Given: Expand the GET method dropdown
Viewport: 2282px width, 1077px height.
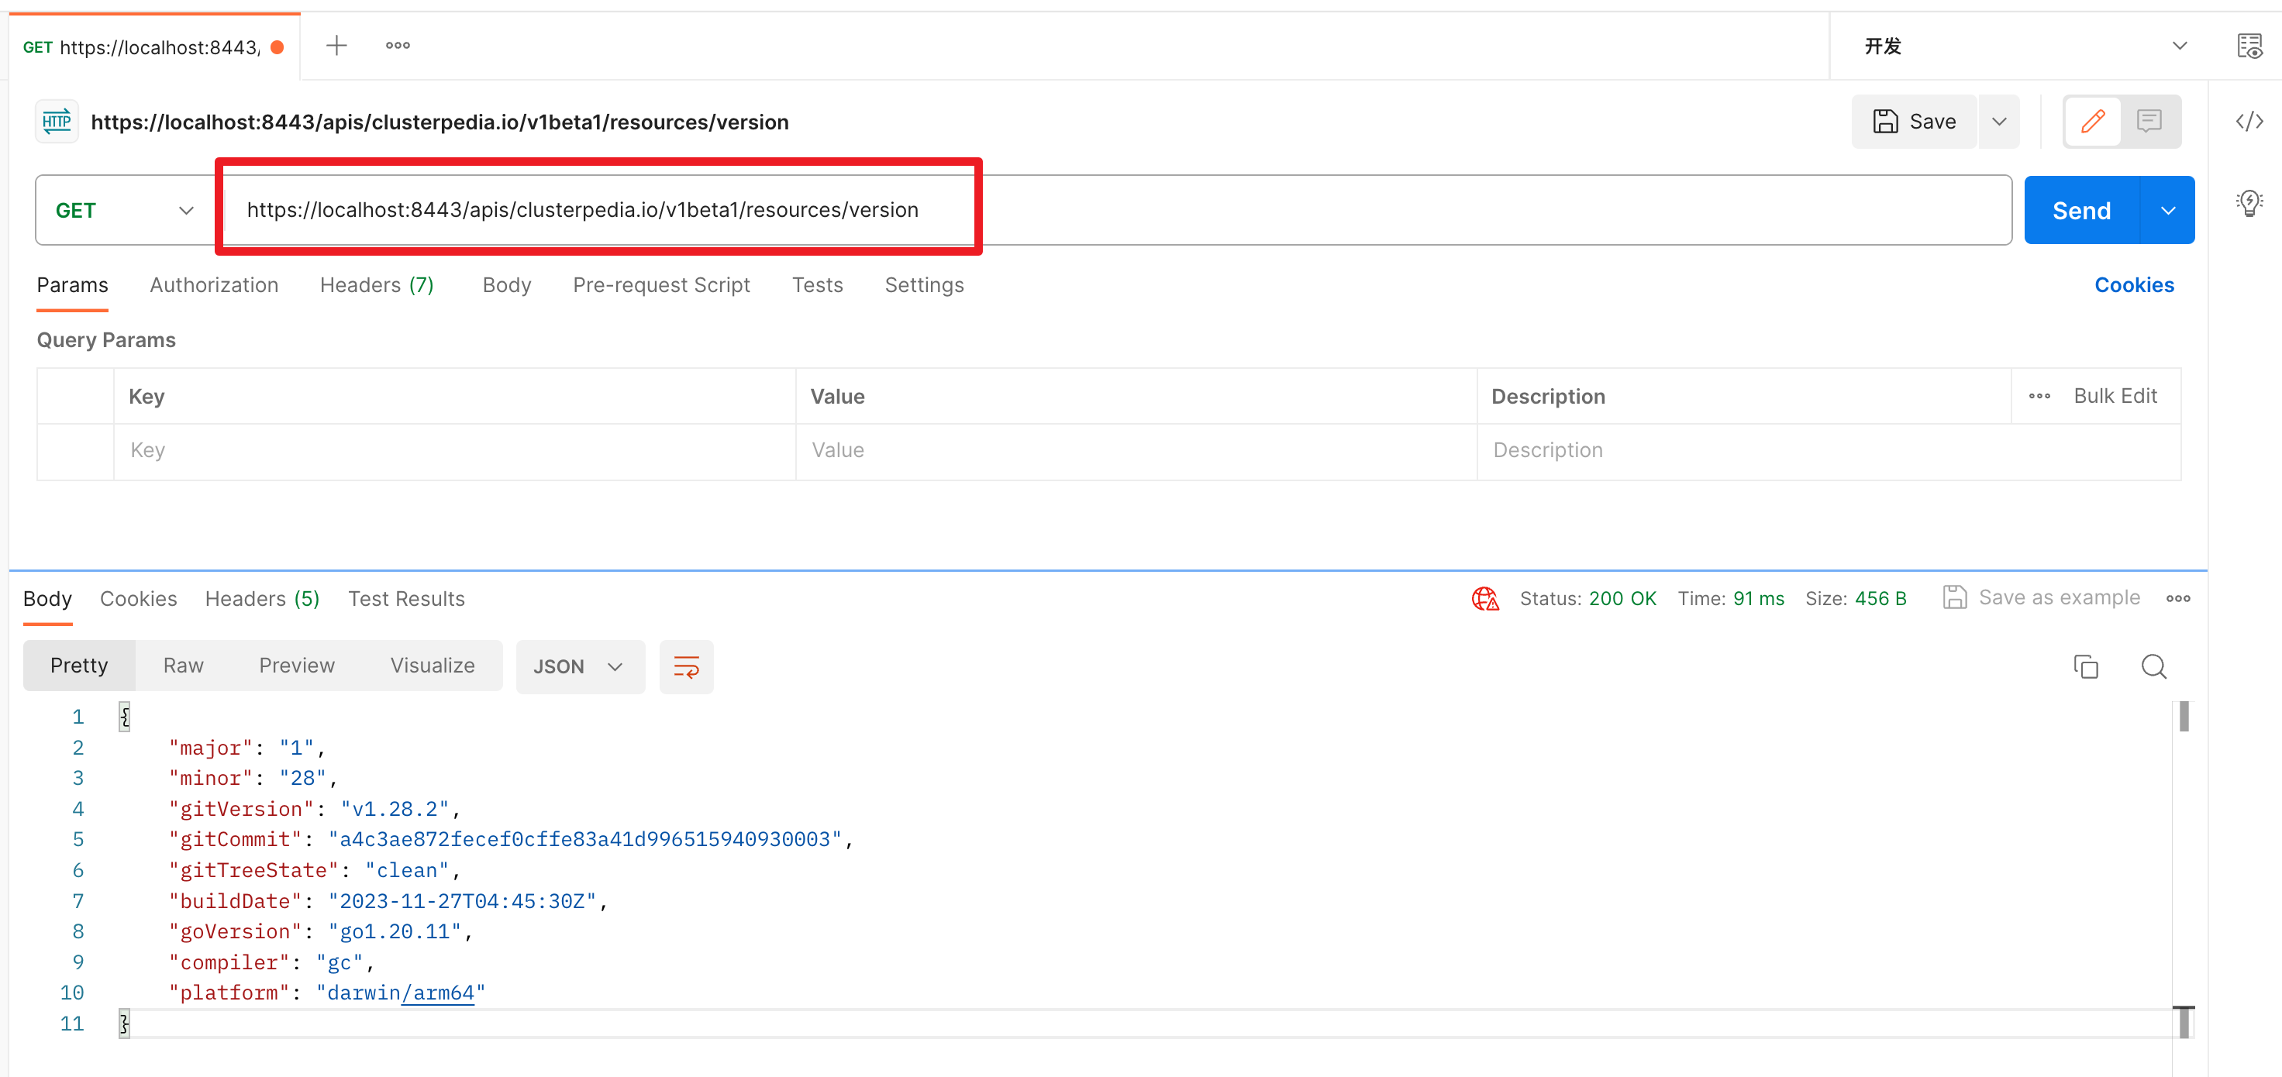Looking at the screenshot, I should coord(124,210).
